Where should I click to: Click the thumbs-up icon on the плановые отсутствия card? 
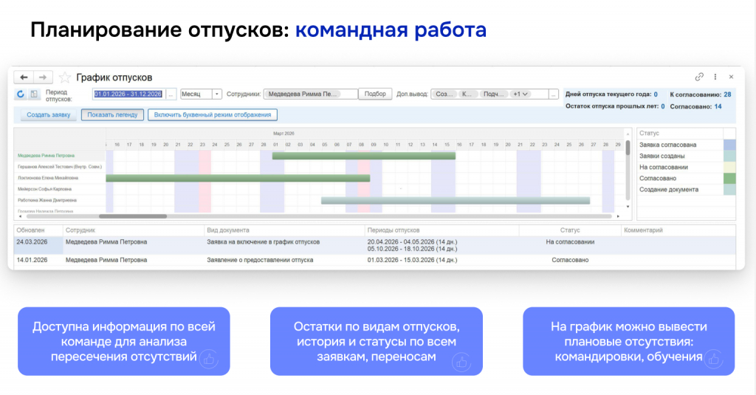tap(714, 360)
